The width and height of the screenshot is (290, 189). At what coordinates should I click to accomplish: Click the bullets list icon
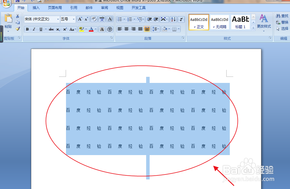click(120, 19)
